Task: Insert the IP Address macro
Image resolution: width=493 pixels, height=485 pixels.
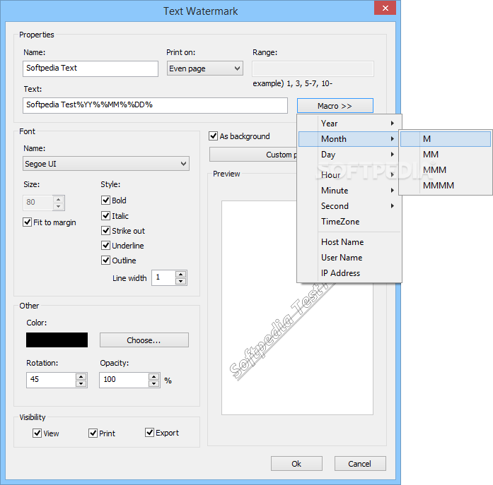Action: pyautogui.click(x=349, y=273)
